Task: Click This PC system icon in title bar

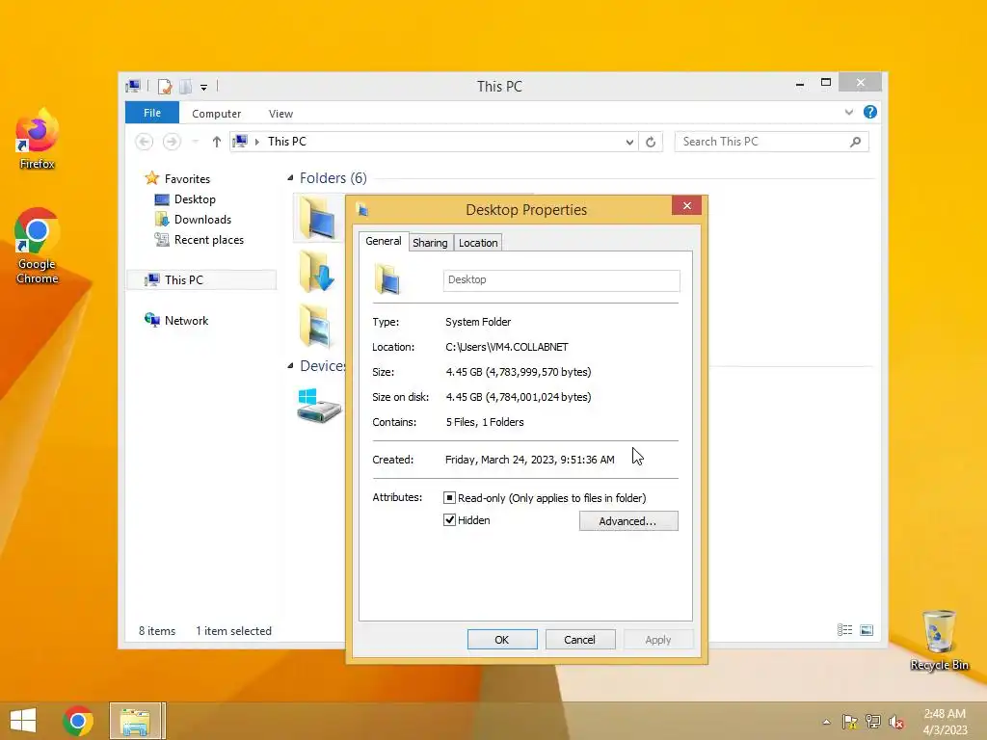Action: click(x=133, y=86)
